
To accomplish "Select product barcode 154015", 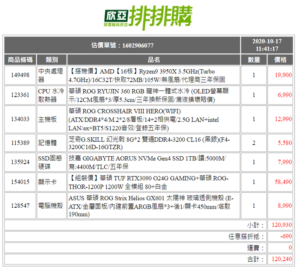I will coord(20,182).
